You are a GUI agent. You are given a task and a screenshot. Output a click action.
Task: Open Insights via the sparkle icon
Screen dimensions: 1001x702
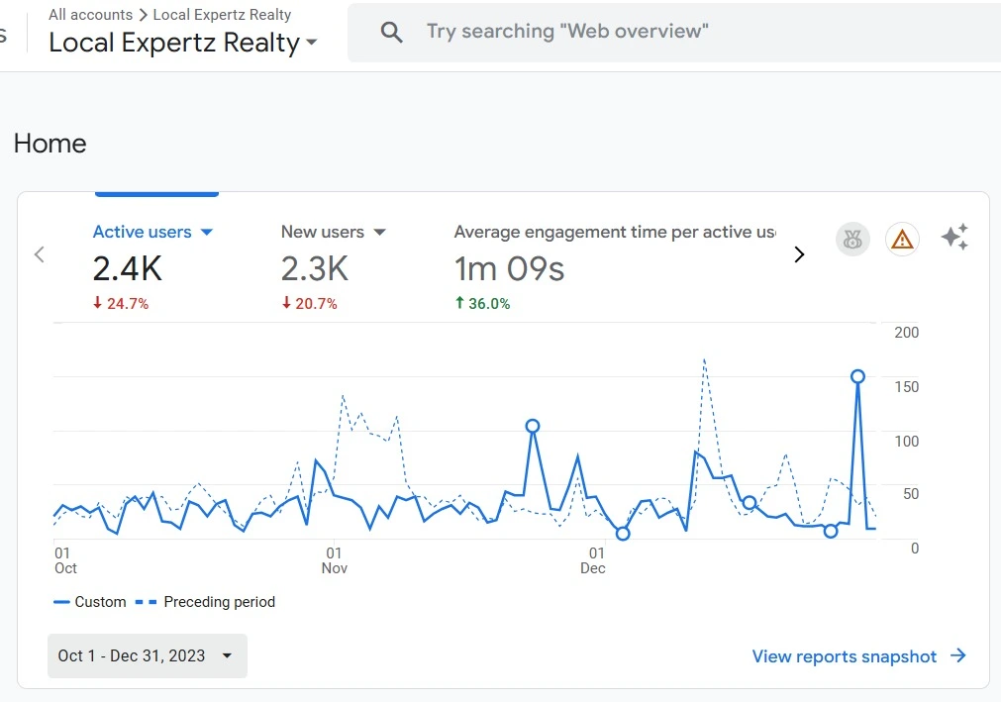coord(954,238)
